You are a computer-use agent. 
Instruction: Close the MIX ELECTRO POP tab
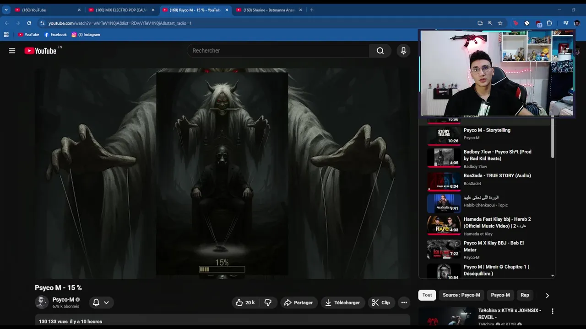point(153,10)
